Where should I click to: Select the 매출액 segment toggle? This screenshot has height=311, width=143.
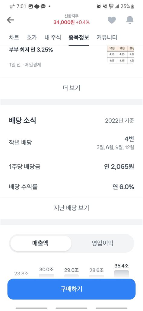click(40, 243)
